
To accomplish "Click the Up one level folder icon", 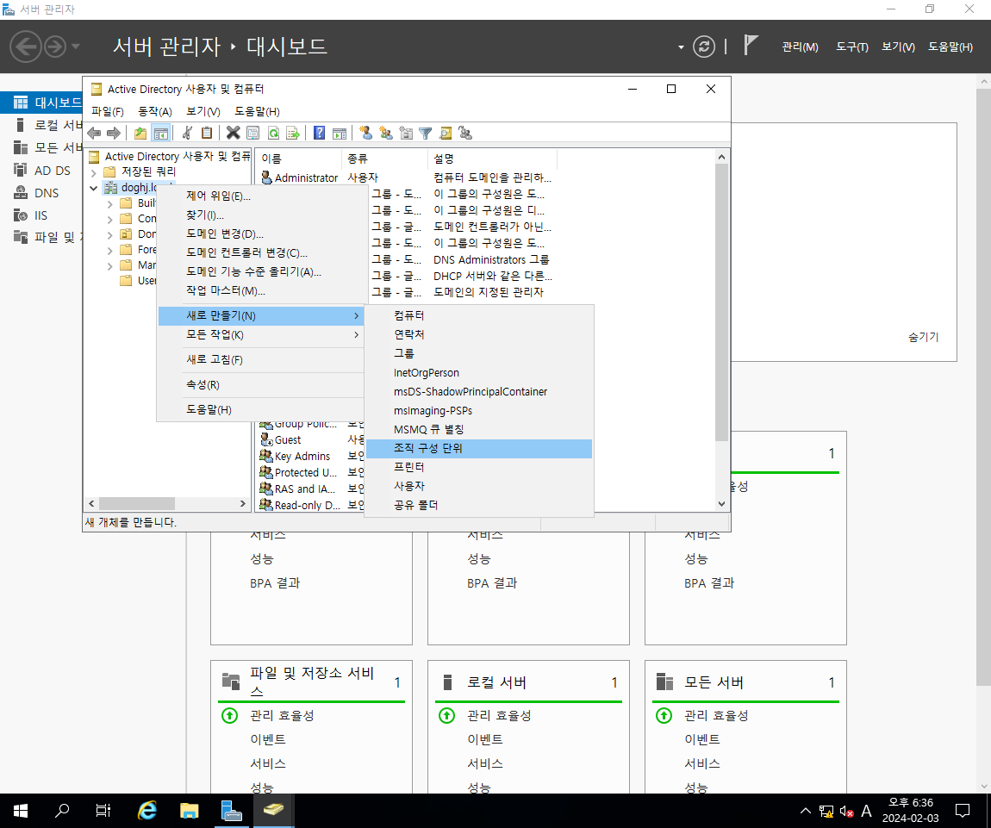I will 140,133.
